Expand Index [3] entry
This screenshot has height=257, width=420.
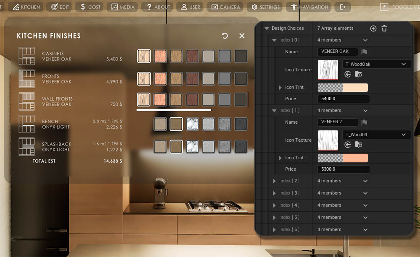click(x=274, y=193)
